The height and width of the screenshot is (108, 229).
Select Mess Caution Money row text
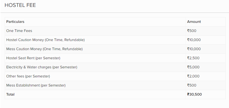(44, 49)
